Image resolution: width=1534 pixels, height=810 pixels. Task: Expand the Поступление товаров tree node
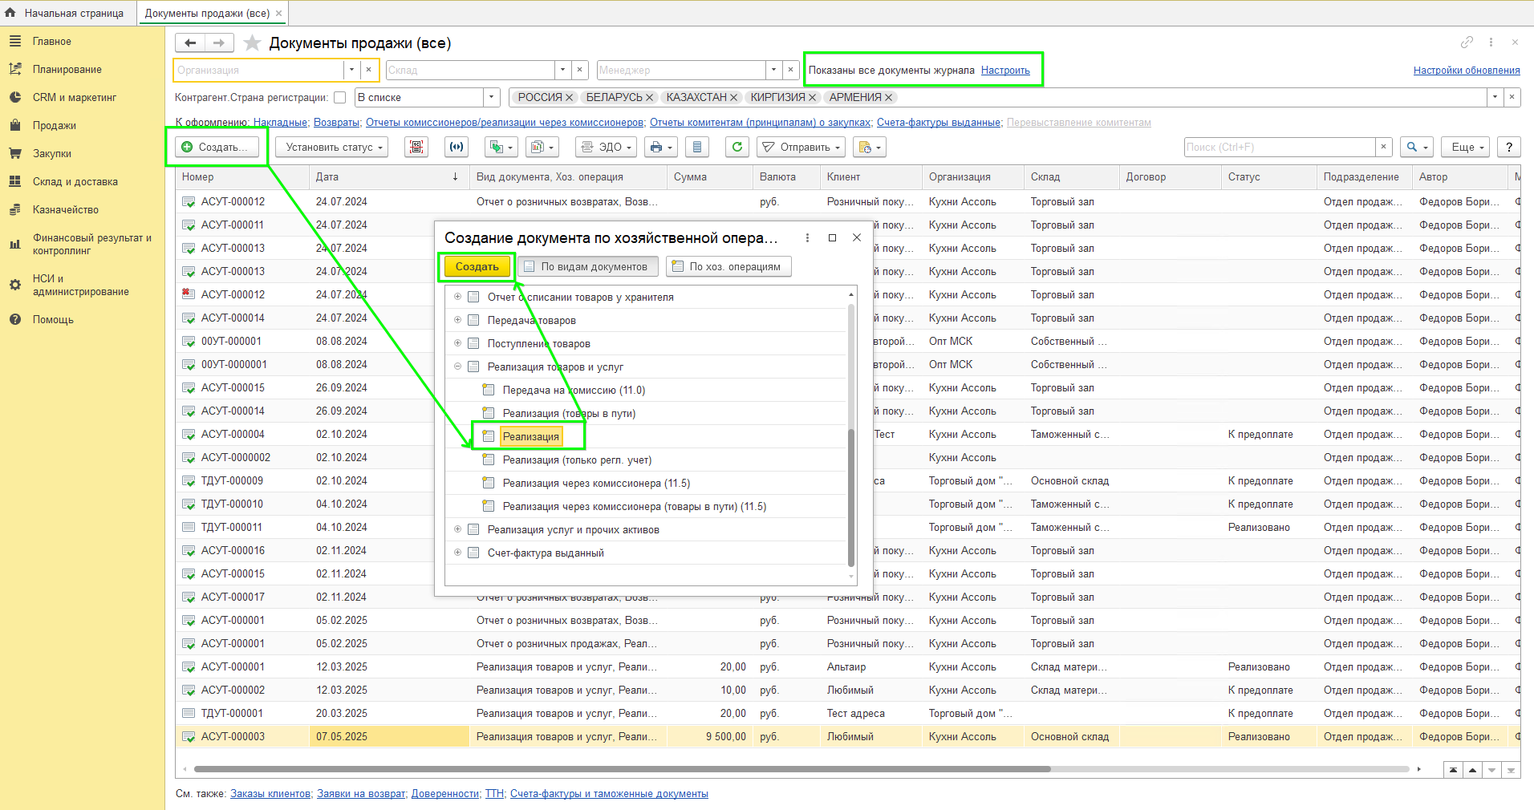[458, 343]
